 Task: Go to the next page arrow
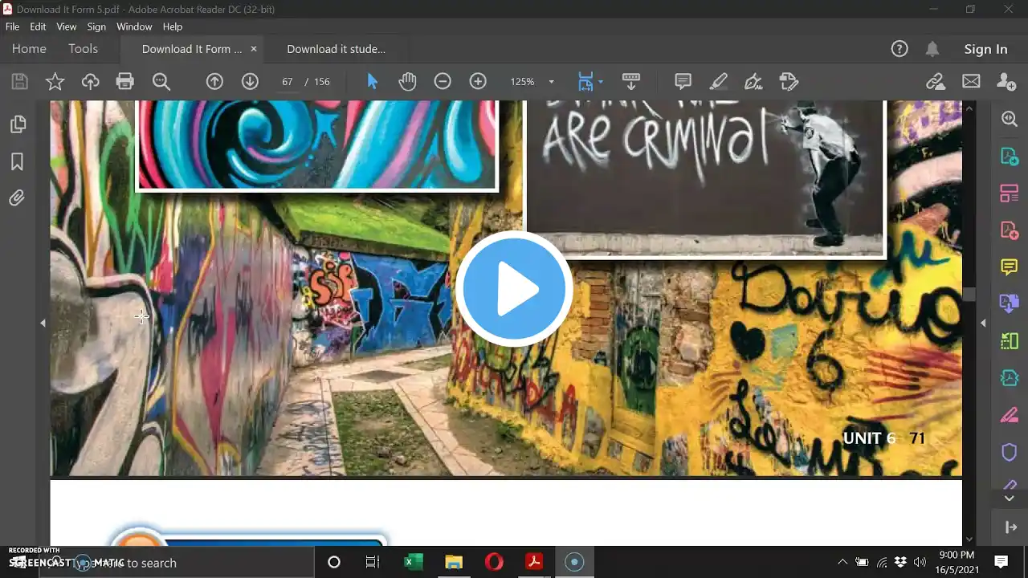coord(250,81)
